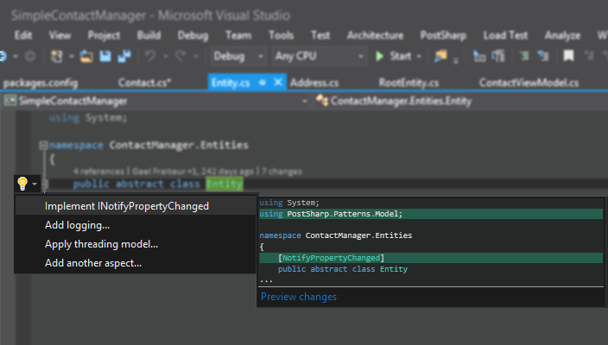Expand the lightbulb dropdown arrow

35,184
